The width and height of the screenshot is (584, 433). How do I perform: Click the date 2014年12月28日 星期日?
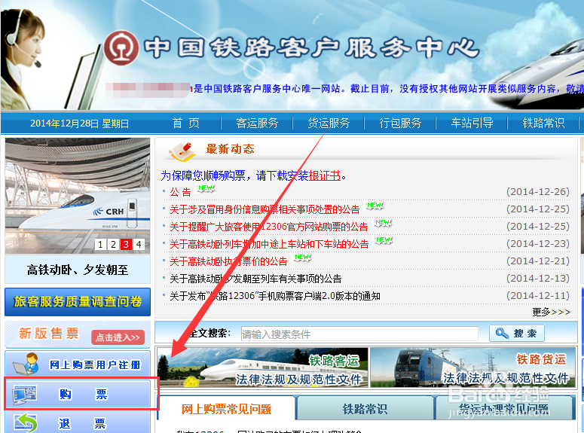click(x=79, y=123)
